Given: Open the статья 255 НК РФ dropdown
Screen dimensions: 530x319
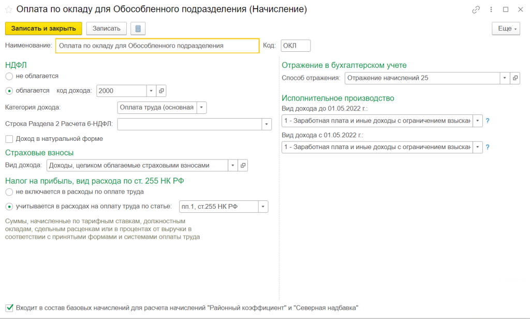Looking at the screenshot, I should click(263, 207).
